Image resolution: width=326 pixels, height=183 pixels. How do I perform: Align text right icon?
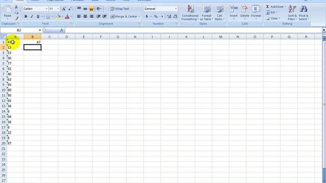coord(91,16)
